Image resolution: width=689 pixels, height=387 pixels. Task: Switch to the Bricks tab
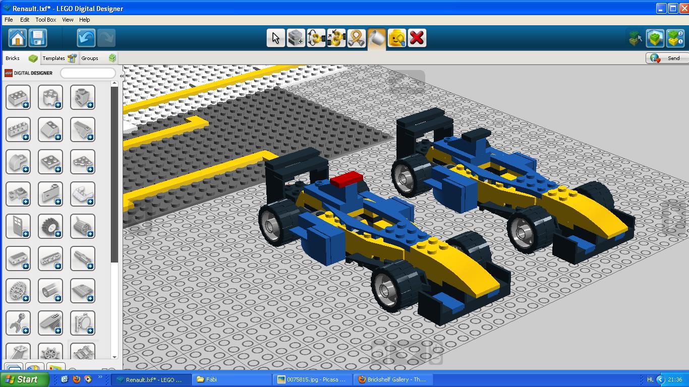tap(21, 58)
